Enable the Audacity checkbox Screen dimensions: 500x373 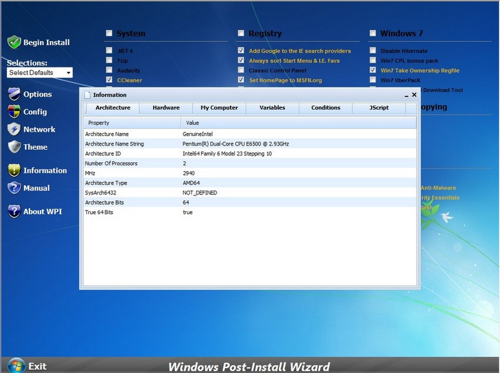(109, 70)
